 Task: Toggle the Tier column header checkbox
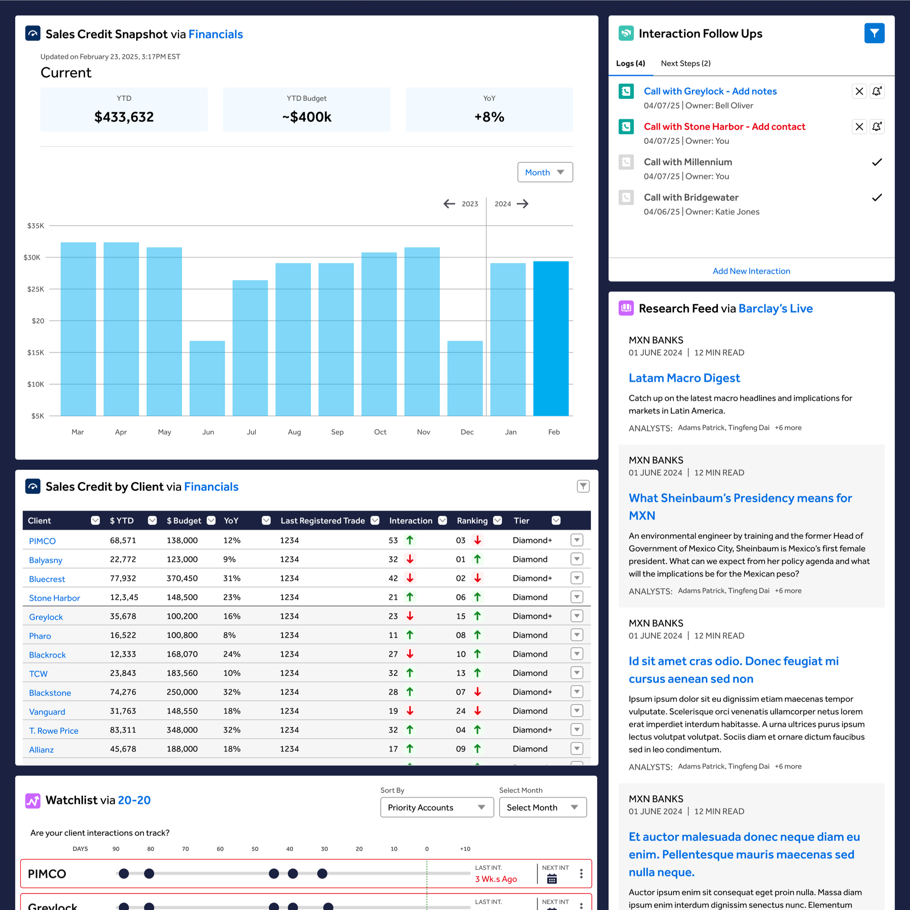tap(556, 521)
